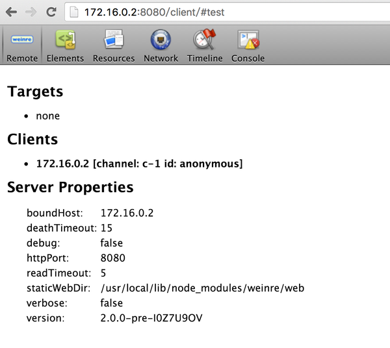The height and width of the screenshot is (348, 390).
Task: Click the page icon in address bar
Action: pos(74,12)
